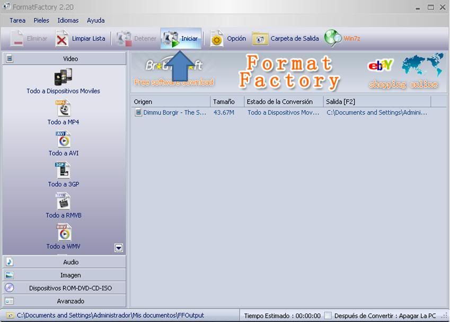
Task: Select the Todo a Dispositivos Moviles icon
Action: [63, 77]
